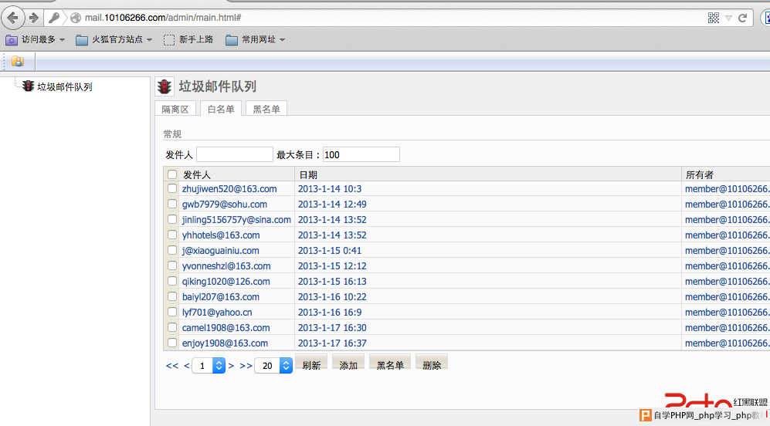Open the QR code icon in address bar

coord(714,19)
